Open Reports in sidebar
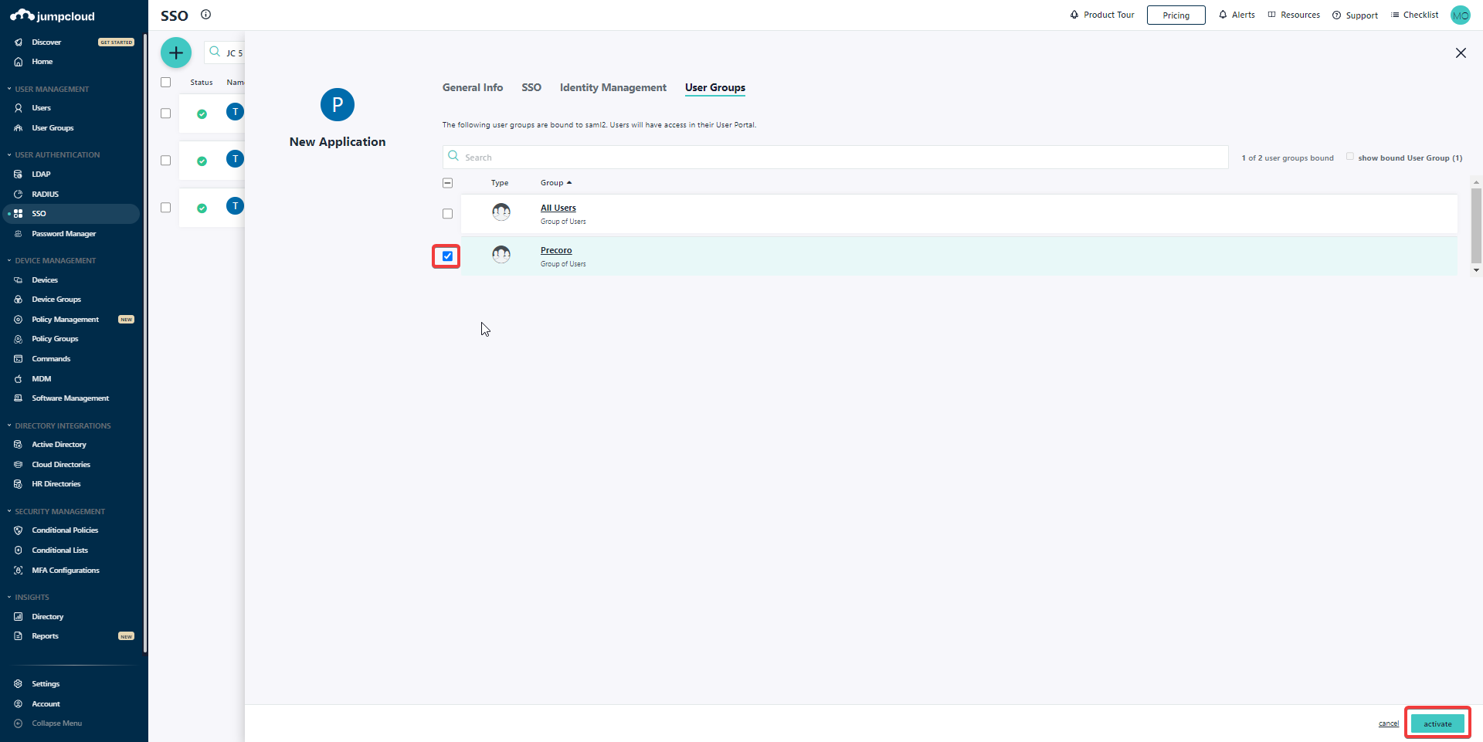 click(x=45, y=636)
